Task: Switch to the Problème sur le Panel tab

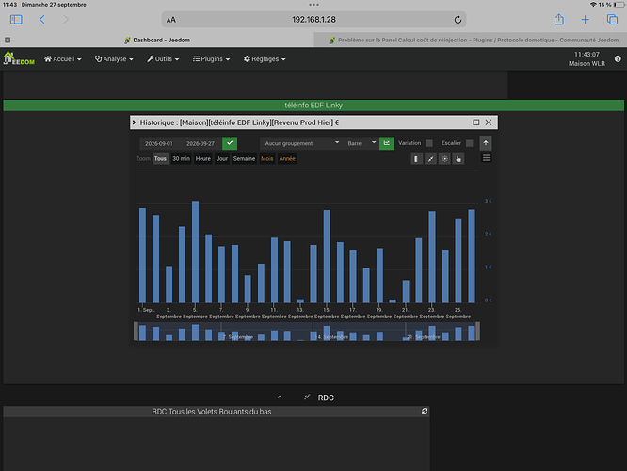Action: (474, 40)
